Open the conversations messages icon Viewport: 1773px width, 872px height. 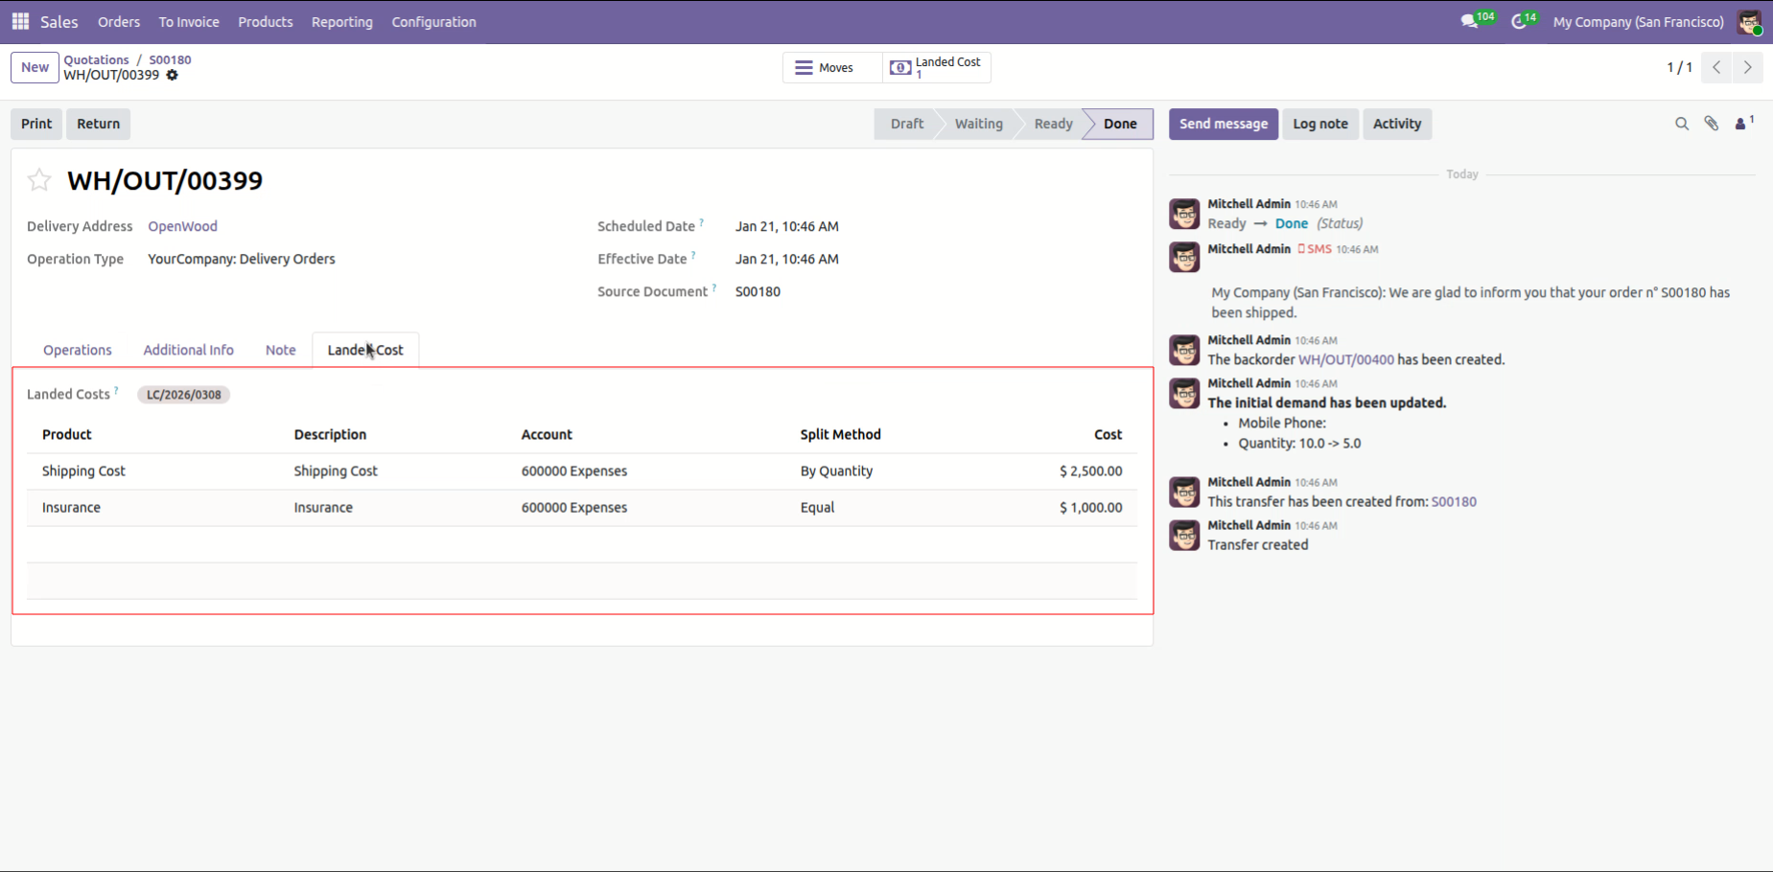click(1469, 21)
